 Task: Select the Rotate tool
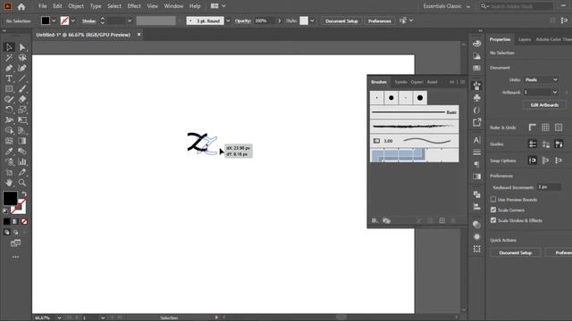point(9,110)
